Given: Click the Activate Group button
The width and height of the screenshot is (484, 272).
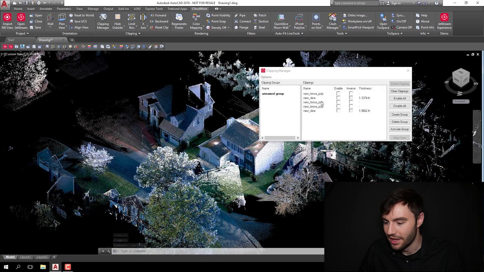Looking at the screenshot, I should (x=399, y=129).
